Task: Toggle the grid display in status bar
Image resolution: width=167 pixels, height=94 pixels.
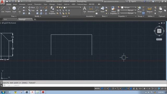Action: [102, 89]
